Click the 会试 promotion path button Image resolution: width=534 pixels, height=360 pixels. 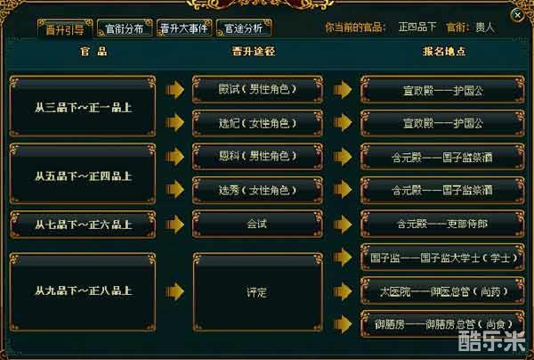257,224
